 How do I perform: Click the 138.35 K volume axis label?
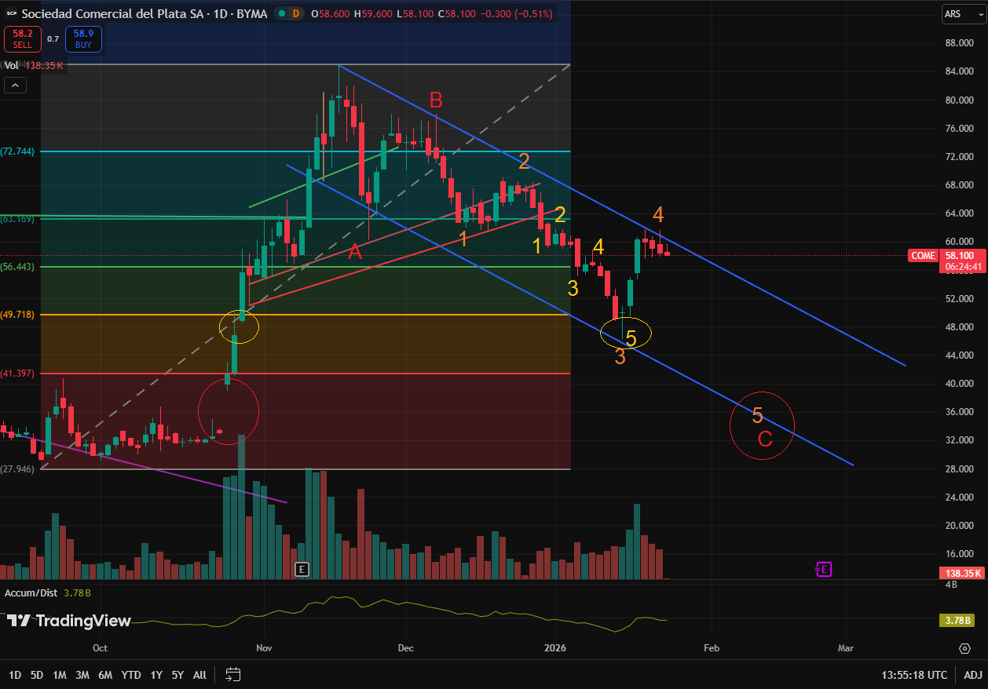pos(962,574)
